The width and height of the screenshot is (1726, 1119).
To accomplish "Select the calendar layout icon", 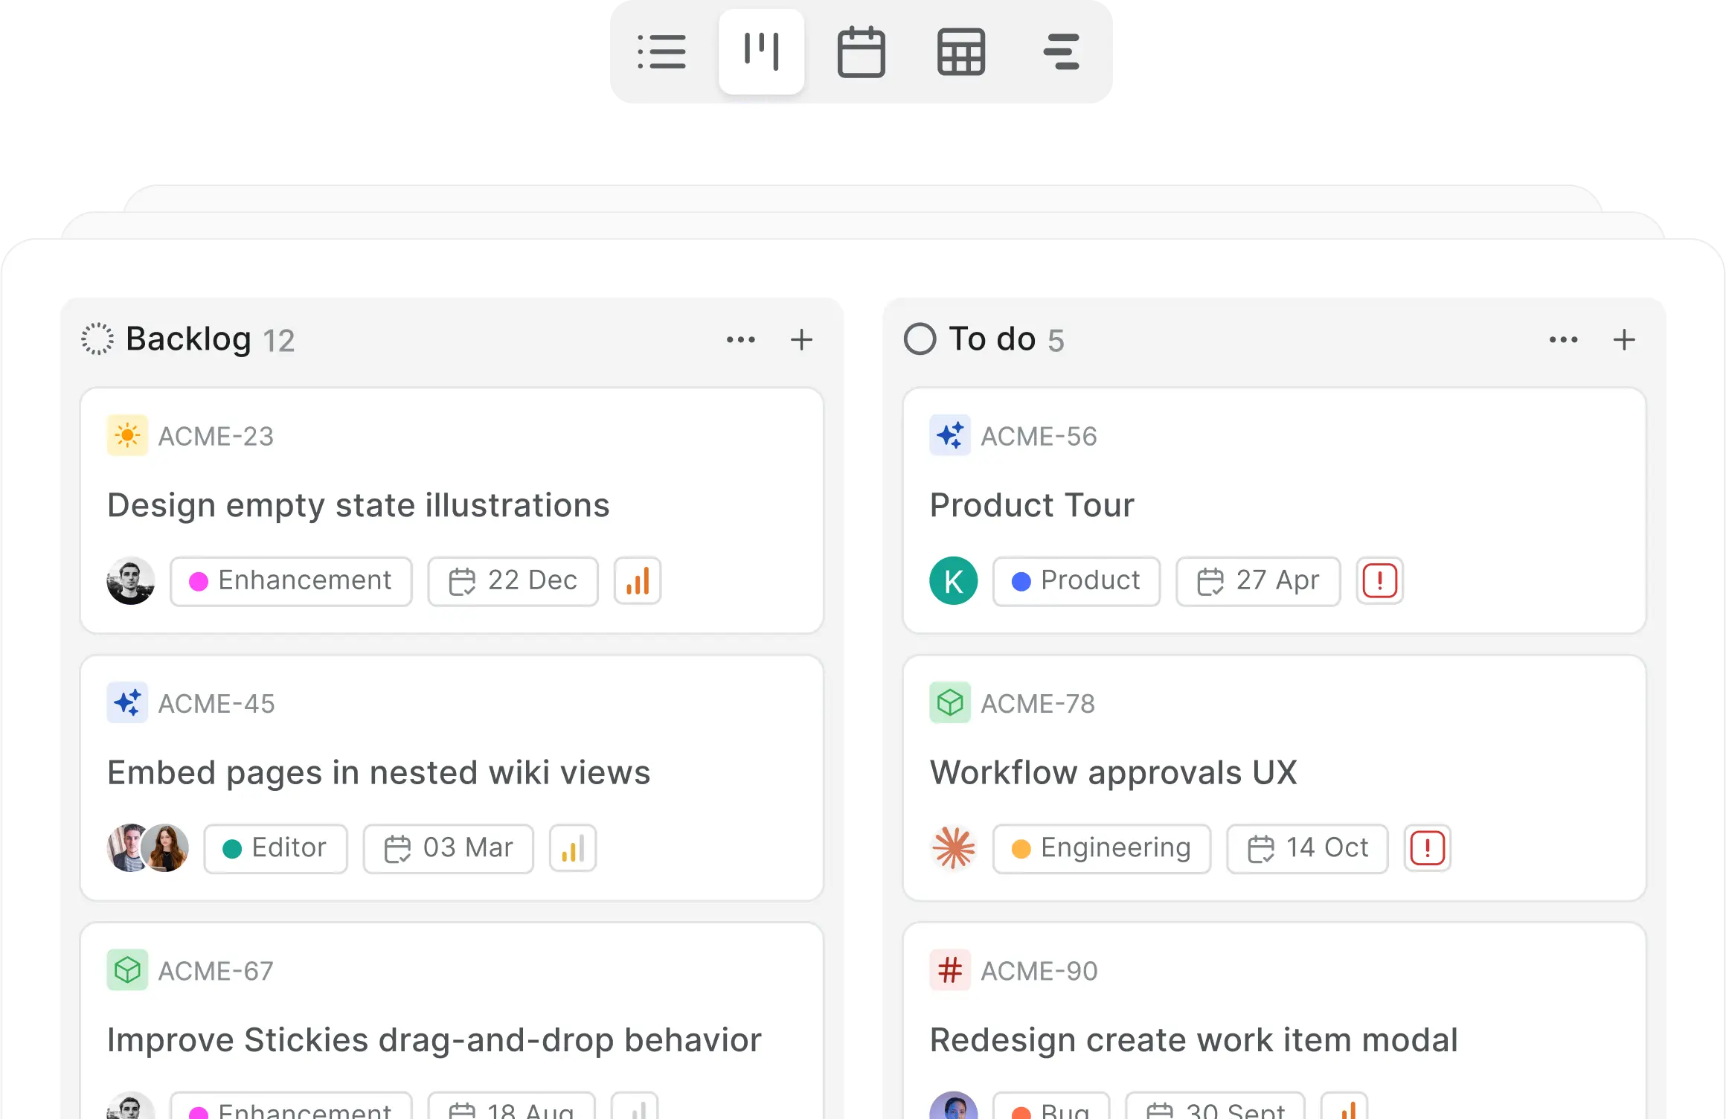I will pos(861,52).
